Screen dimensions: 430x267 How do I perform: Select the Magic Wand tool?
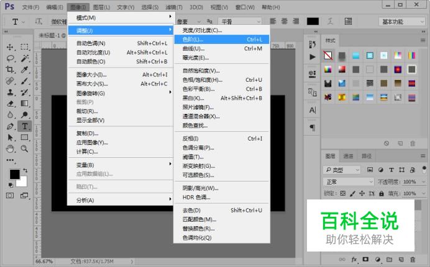coord(25,58)
